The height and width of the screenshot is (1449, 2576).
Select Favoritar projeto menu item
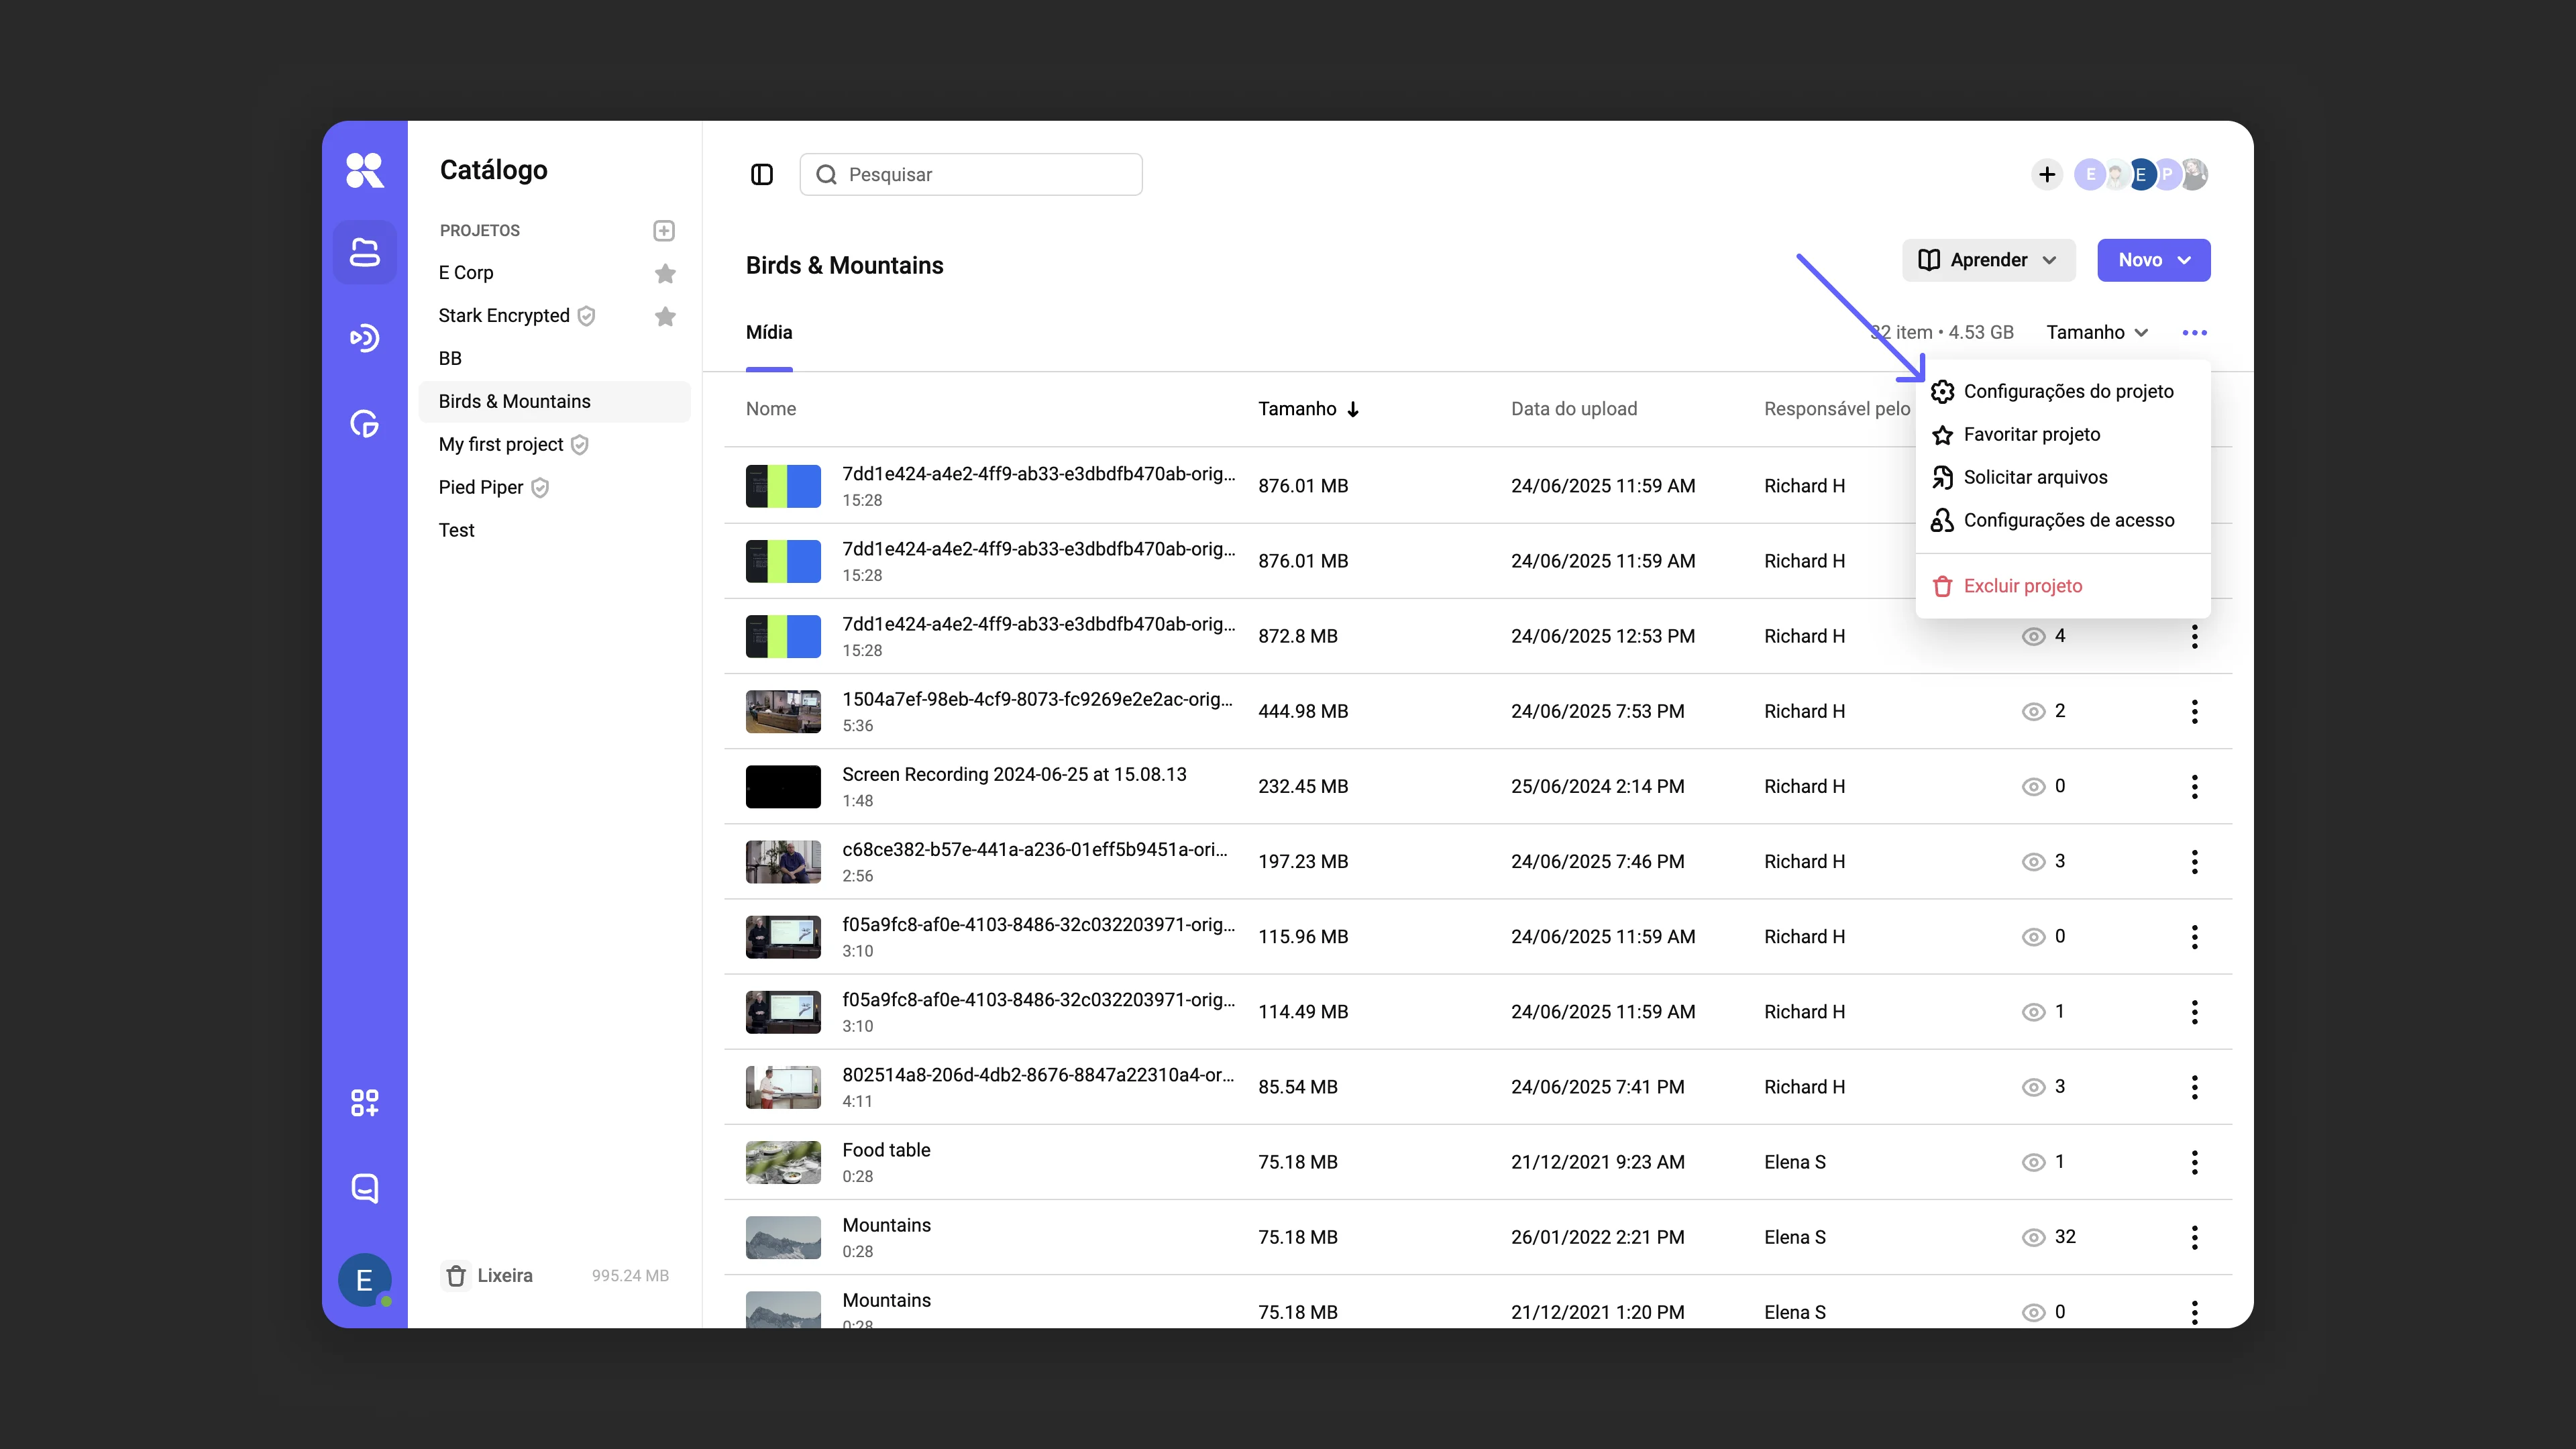coord(2062,435)
